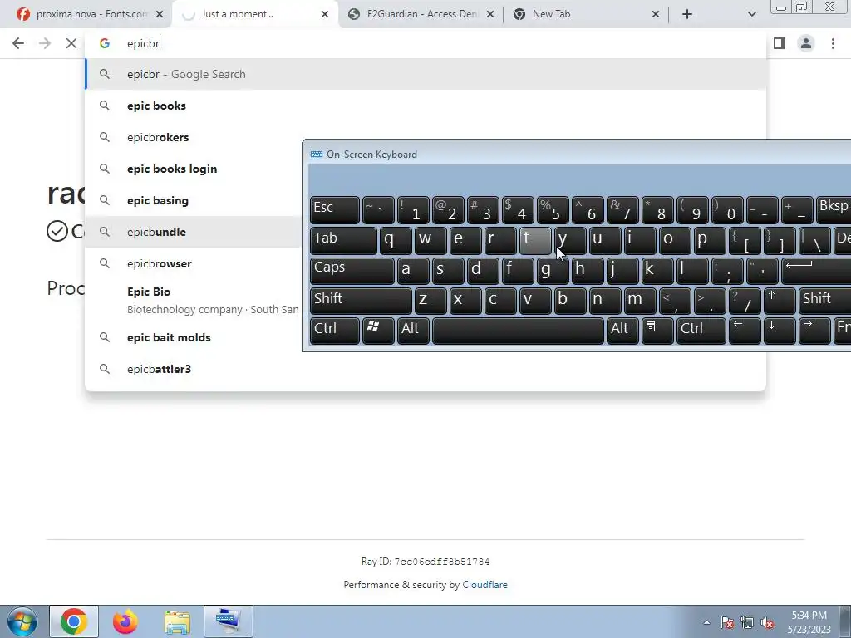Toggle left Alt on On-Screen Keyboard
The width and height of the screenshot is (851, 638).
coord(413,331)
